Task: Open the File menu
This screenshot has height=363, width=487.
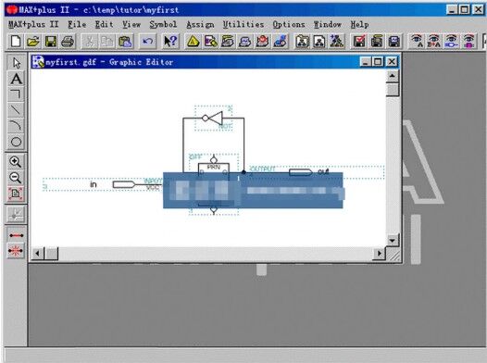Action: [77, 24]
